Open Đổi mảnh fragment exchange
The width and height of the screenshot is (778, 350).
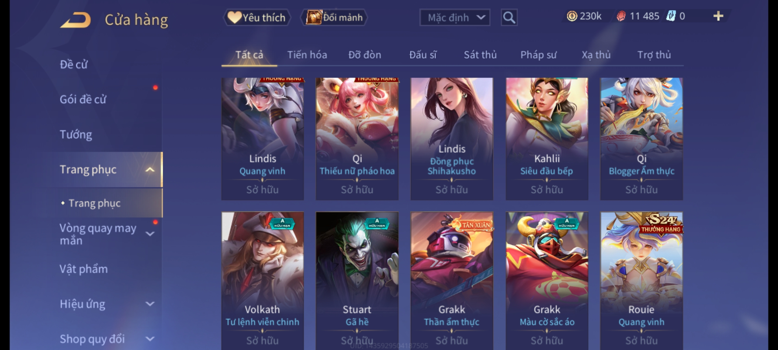coord(334,17)
